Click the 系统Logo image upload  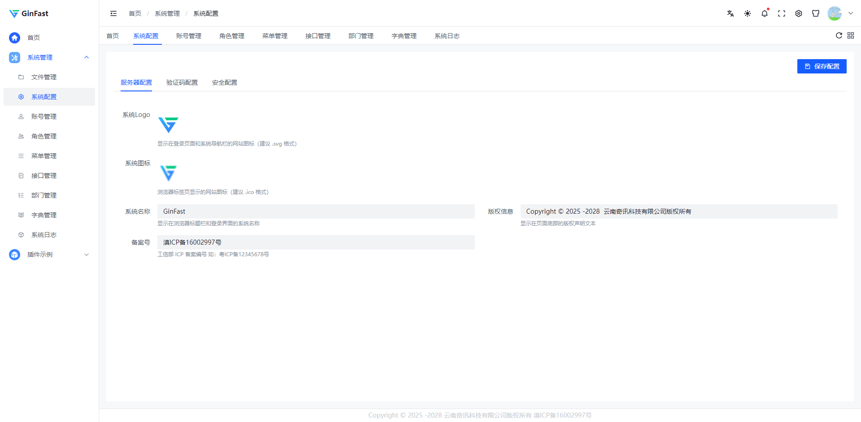pyautogui.click(x=169, y=125)
